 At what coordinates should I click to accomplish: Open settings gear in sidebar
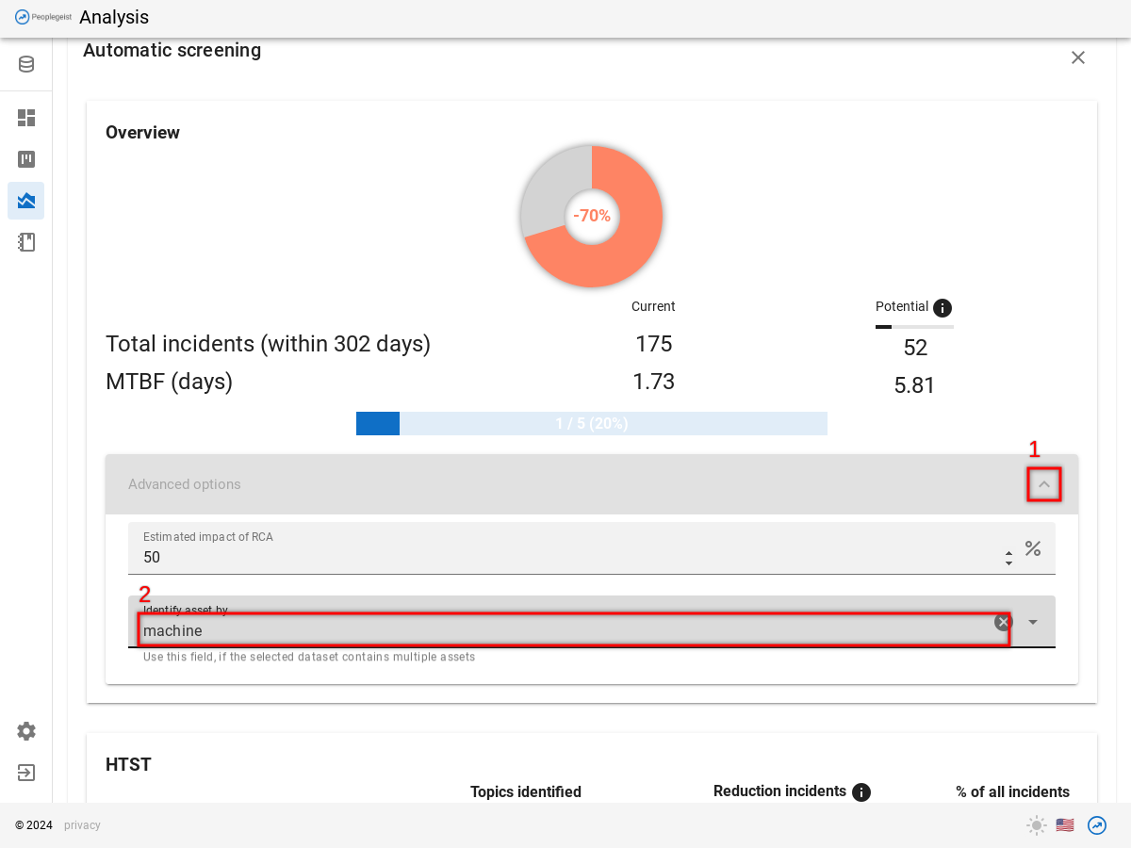click(26, 731)
